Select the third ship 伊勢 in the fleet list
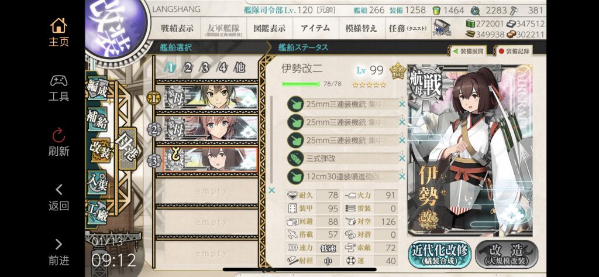Screen dimensions: 599x277 (x=210, y=160)
